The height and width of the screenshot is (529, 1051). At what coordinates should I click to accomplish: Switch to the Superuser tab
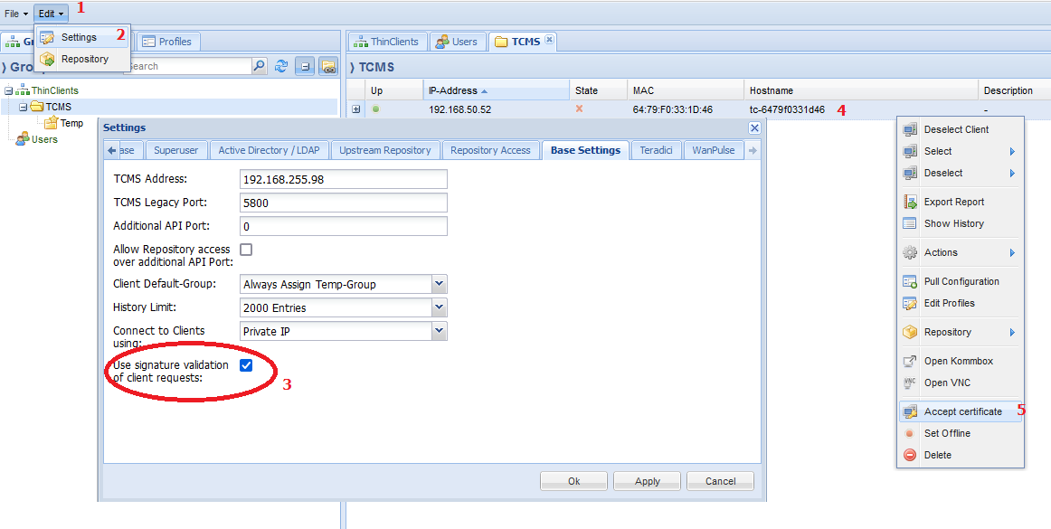[x=176, y=150]
